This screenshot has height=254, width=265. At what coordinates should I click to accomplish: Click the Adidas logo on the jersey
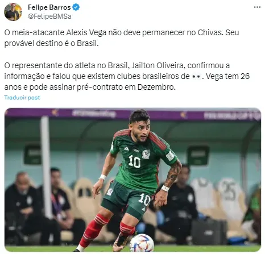[126, 149]
